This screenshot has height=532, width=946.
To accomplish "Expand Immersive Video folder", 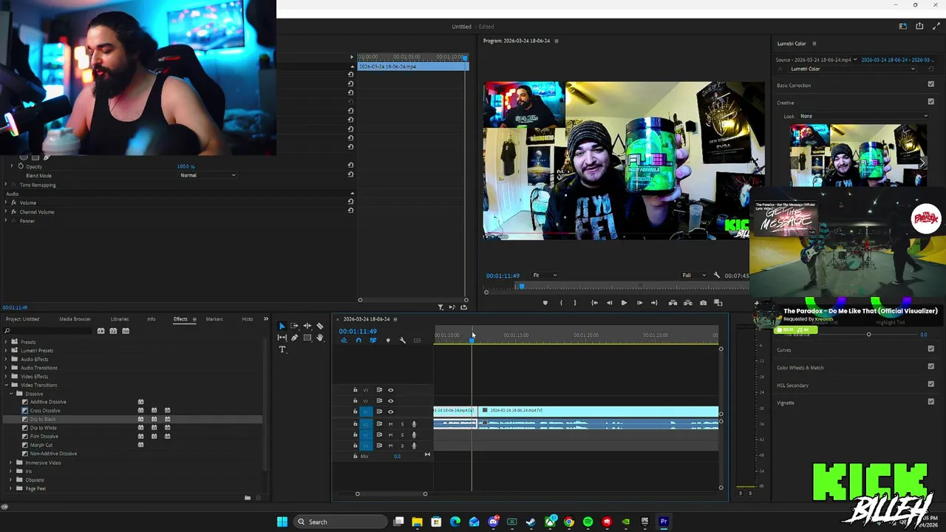I will click(x=11, y=463).
